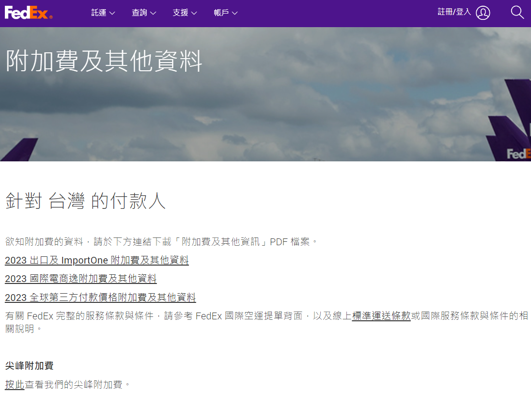Click the hero banner image
Image resolution: width=531 pixels, height=393 pixels.
coord(265,111)
